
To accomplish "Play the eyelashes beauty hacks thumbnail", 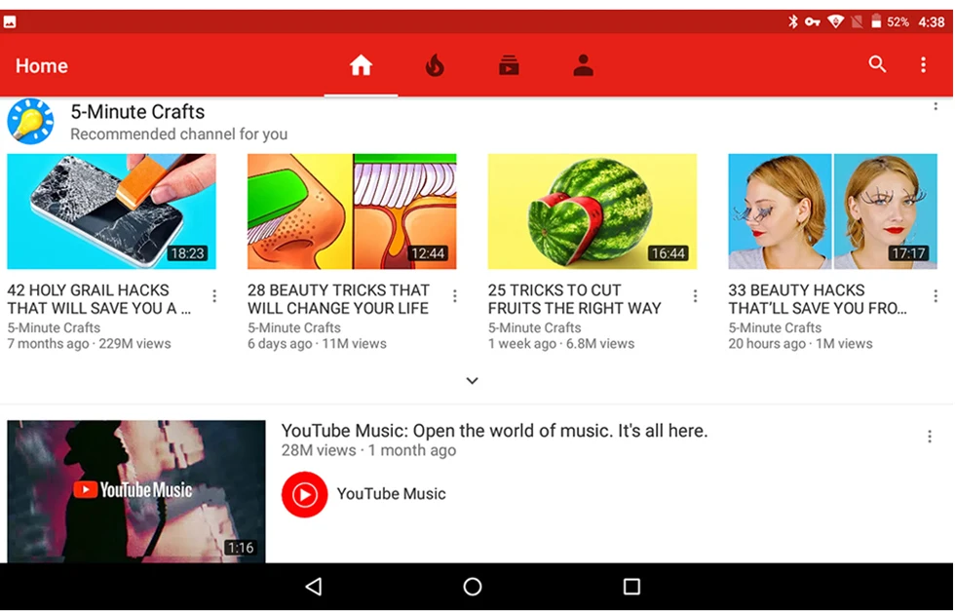I will 832,211.
